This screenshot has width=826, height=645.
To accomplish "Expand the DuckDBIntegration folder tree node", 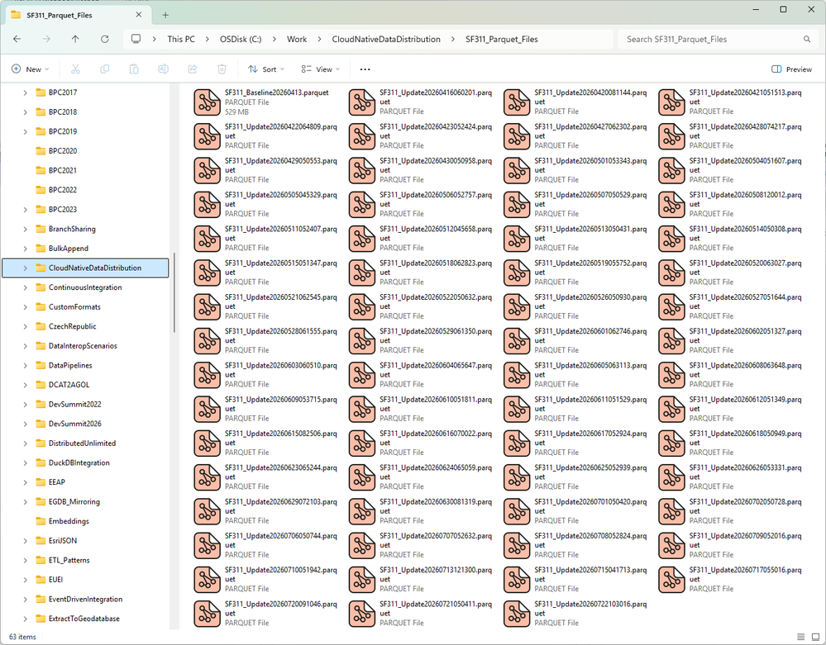I will 26,463.
